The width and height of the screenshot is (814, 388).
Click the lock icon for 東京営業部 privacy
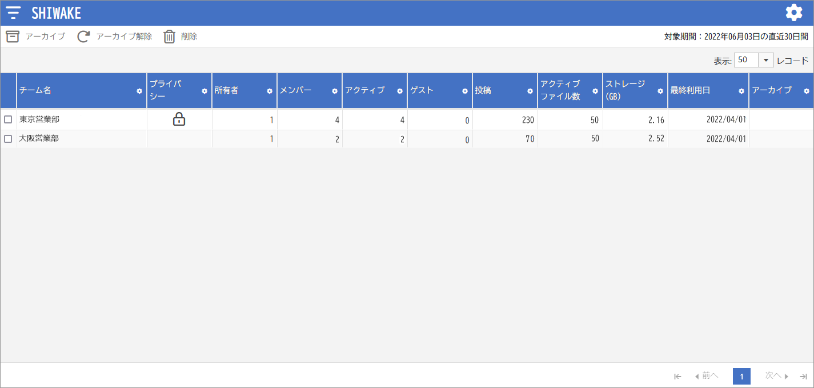180,120
